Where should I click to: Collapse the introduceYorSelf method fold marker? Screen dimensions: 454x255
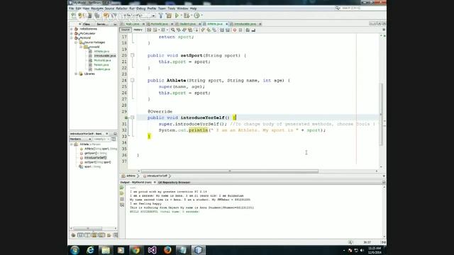(x=133, y=118)
